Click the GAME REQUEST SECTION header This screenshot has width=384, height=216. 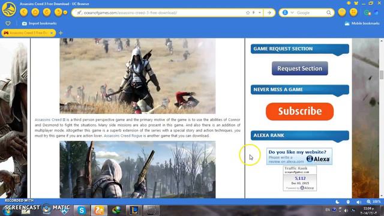300,49
